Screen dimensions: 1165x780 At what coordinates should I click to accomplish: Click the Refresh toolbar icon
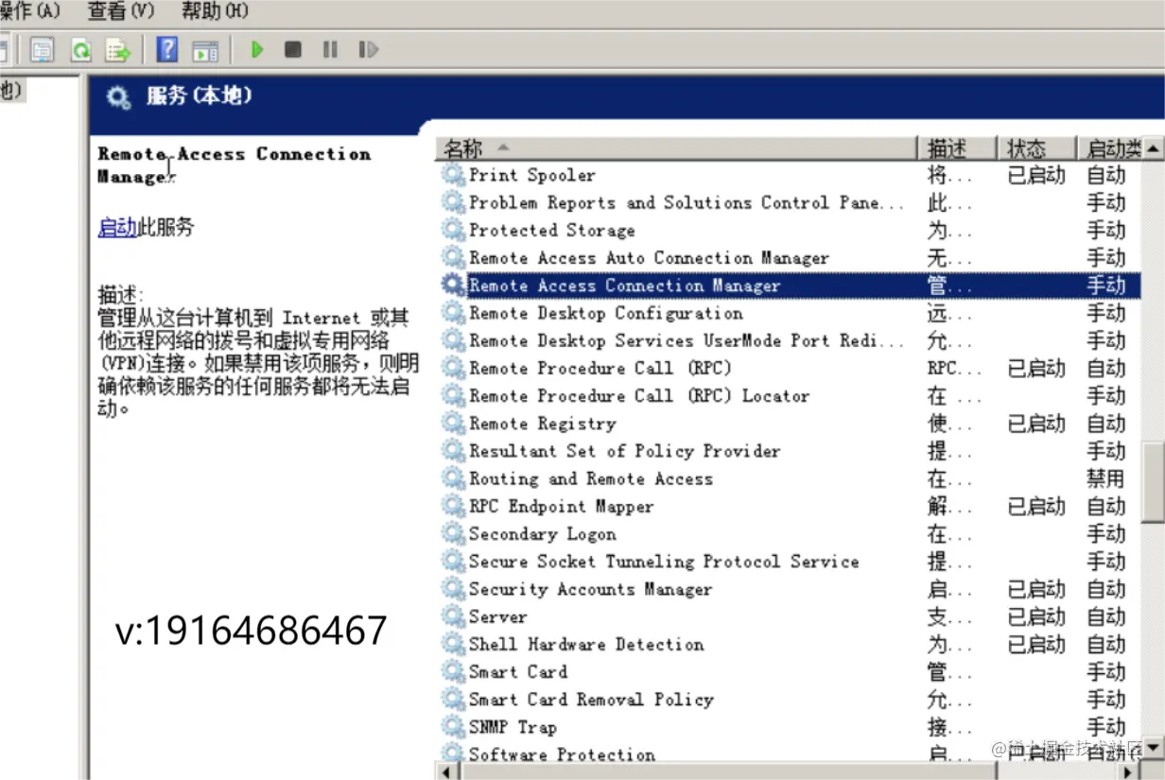point(80,49)
